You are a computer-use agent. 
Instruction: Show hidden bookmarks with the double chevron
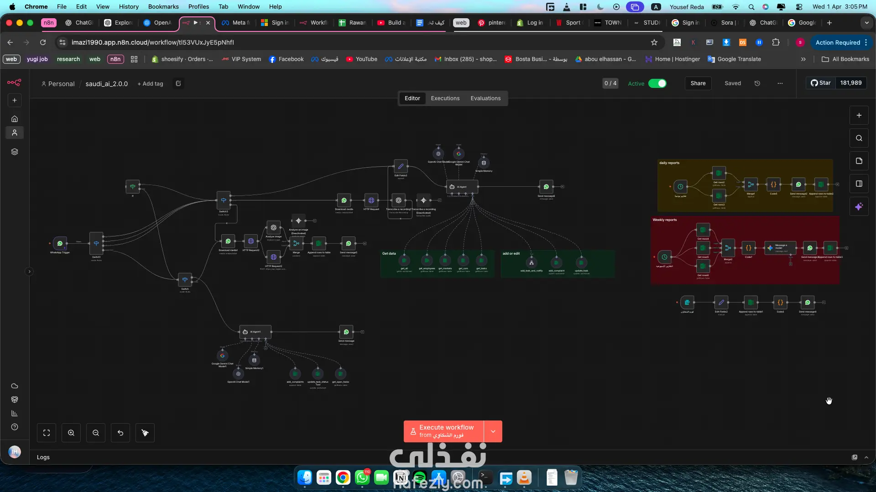(x=803, y=59)
